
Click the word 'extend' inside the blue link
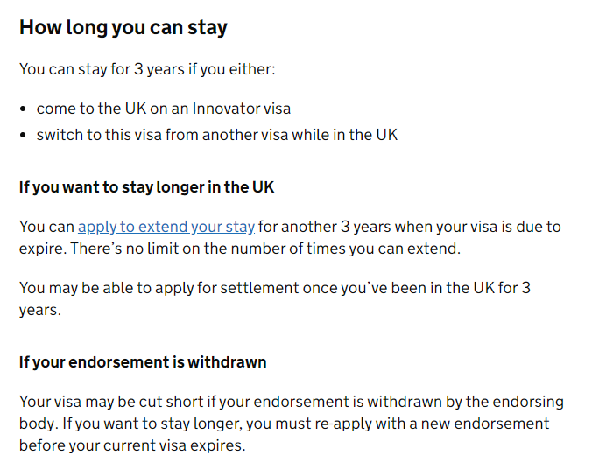(x=163, y=227)
